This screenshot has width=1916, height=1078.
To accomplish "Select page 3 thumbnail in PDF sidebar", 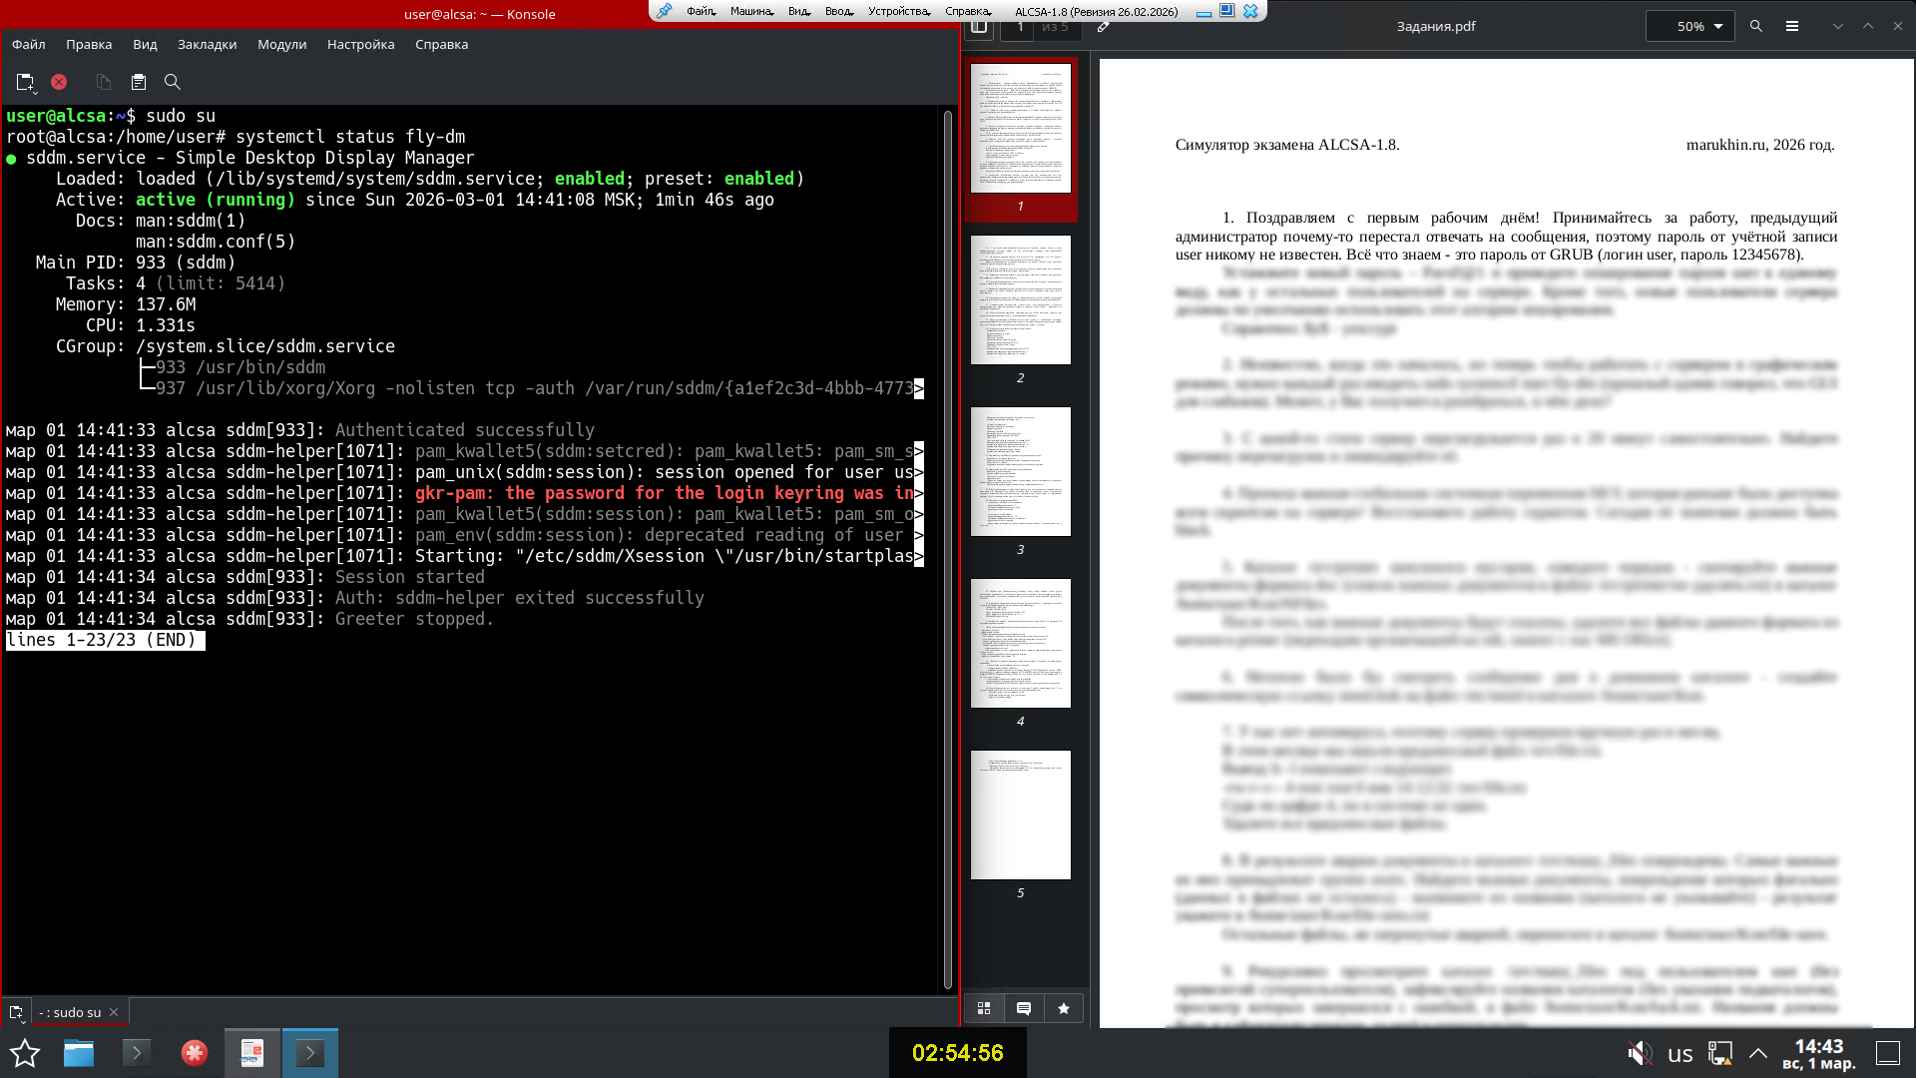I will point(1020,472).
